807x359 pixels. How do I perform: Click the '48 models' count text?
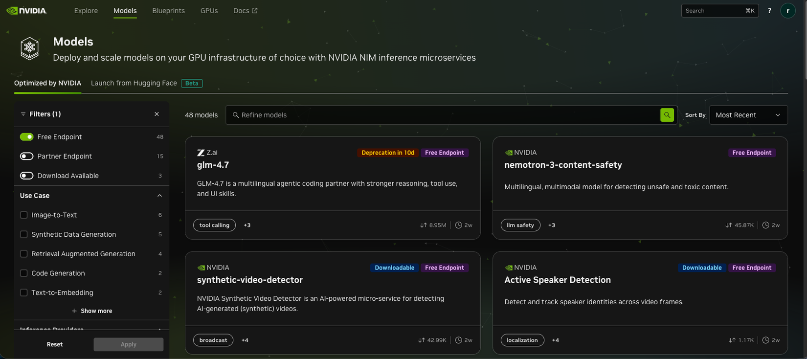click(201, 115)
